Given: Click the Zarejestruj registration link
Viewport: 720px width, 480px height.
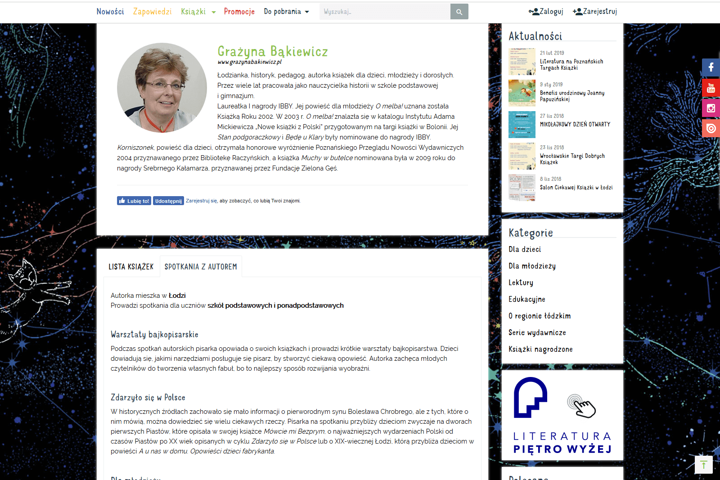Looking at the screenshot, I should tap(595, 12).
